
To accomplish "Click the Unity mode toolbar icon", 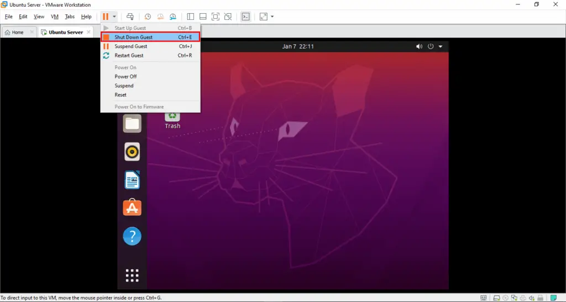I will point(228,17).
